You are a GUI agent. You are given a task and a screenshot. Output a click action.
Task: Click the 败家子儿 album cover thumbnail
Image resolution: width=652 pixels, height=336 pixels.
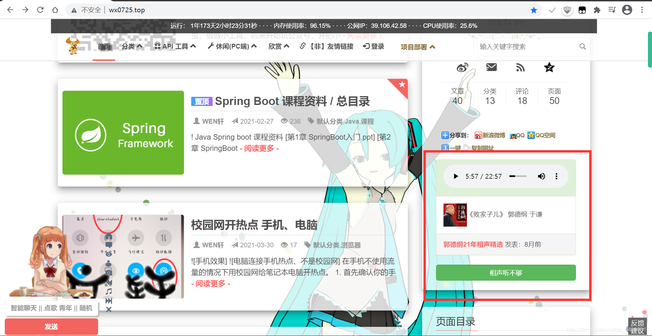[455, 215]
